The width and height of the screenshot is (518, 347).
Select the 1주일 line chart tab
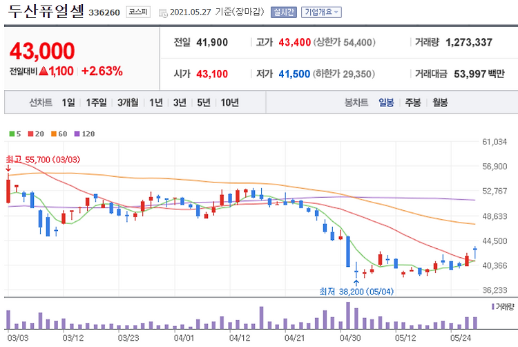[97, 103]
